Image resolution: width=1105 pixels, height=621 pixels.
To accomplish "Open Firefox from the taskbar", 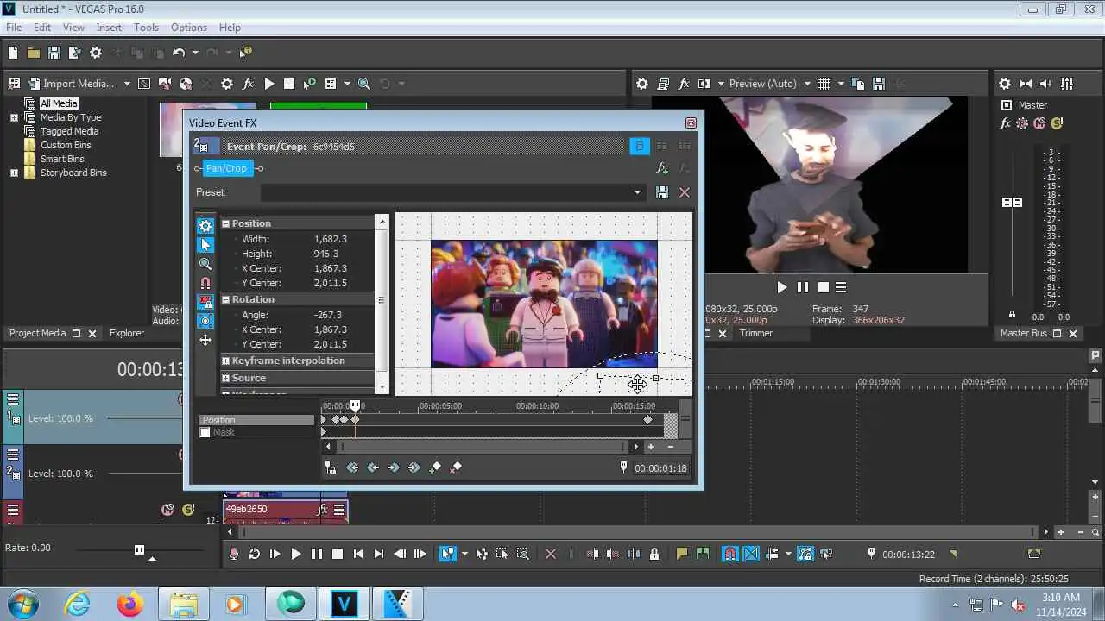I will pyautogui.click(x=130, y=603).
